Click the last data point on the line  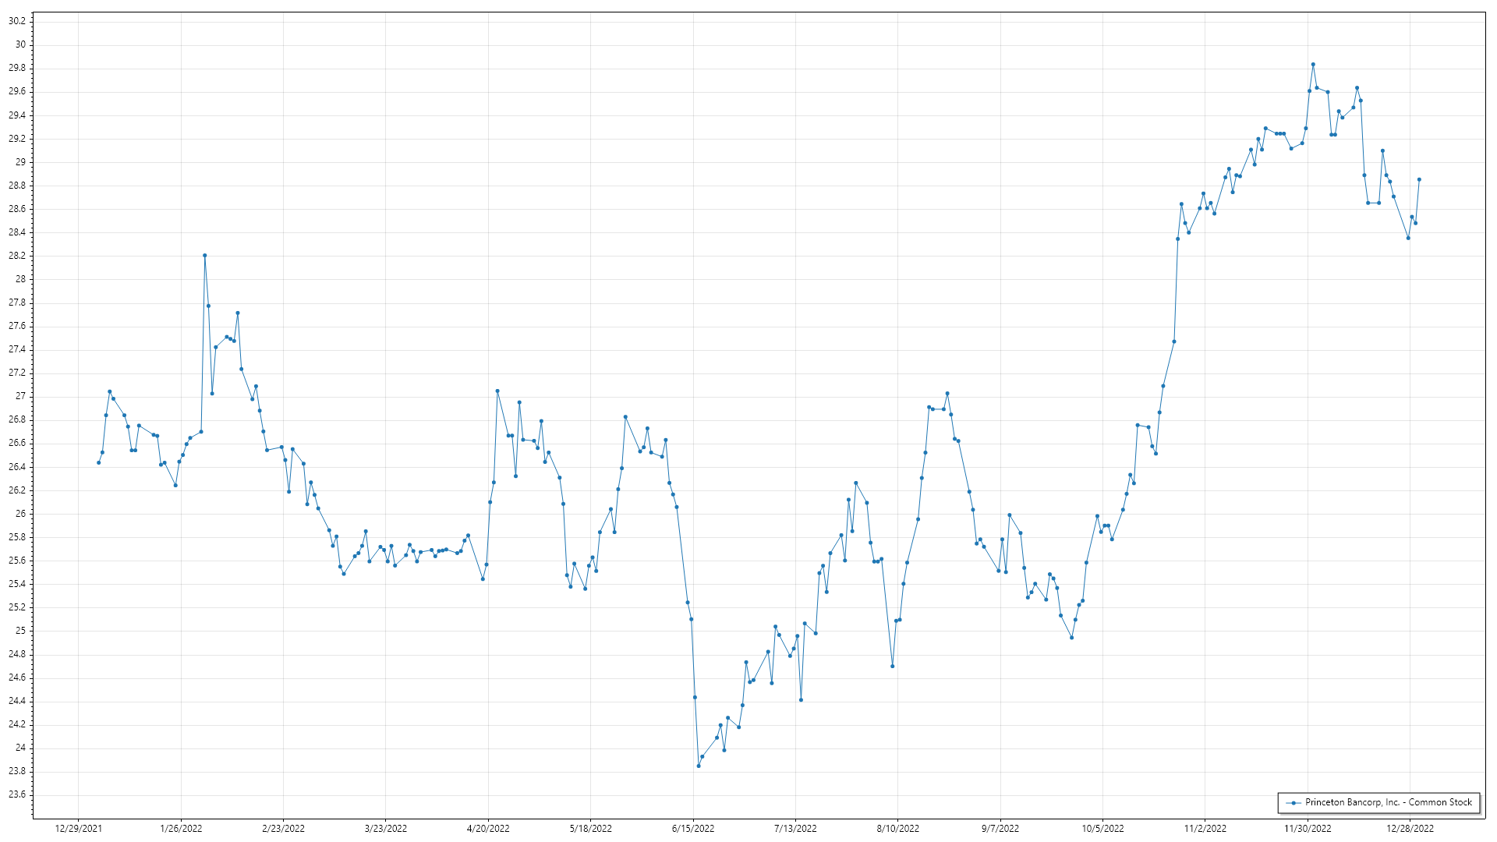point(1419,179)
